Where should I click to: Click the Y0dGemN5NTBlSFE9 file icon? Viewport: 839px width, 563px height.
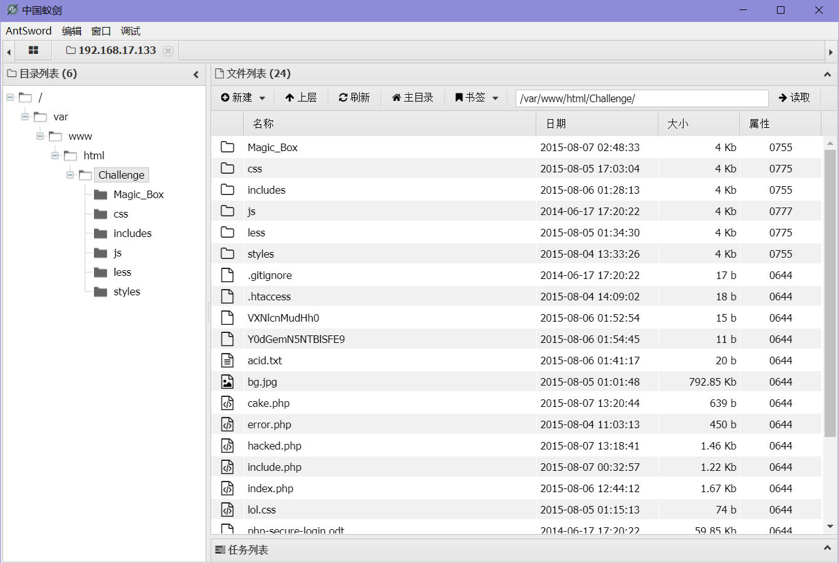pyautogui.click(x=227, y=339)
